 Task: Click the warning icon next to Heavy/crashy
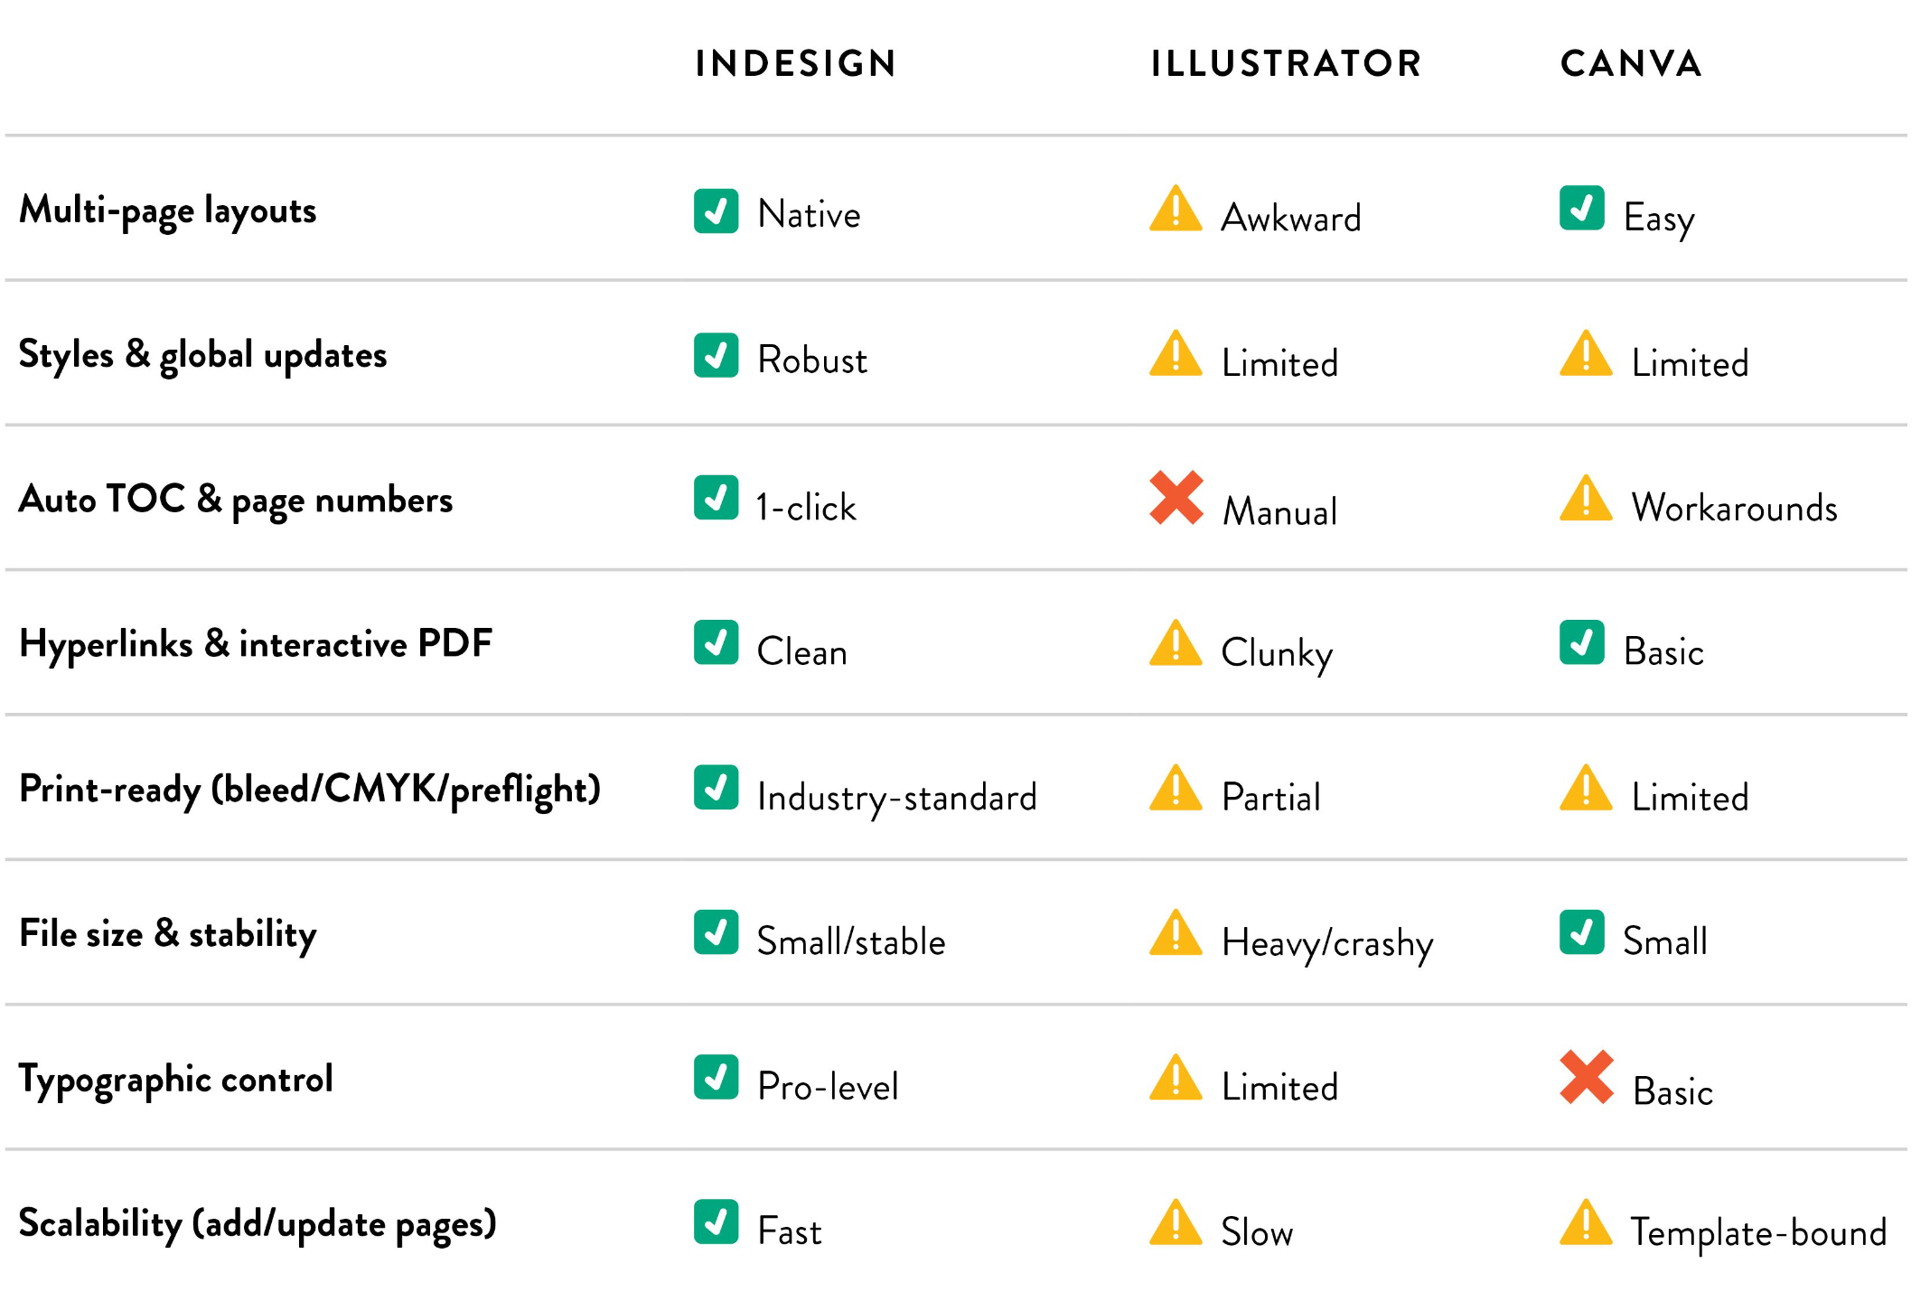1175,934
